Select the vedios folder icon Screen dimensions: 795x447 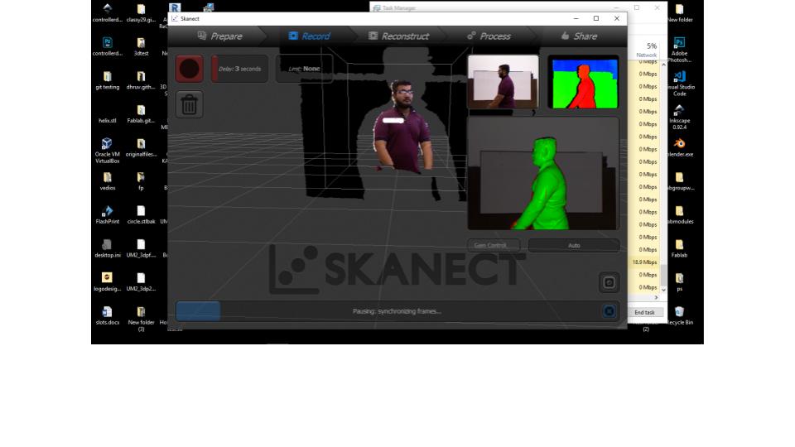pyautogui.click(x=108, y=181)
